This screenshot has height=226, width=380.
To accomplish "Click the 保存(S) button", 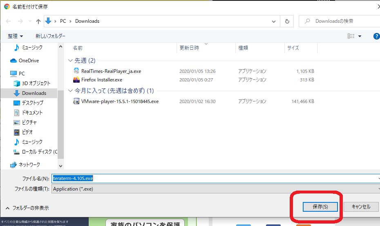I will (320, 207).
